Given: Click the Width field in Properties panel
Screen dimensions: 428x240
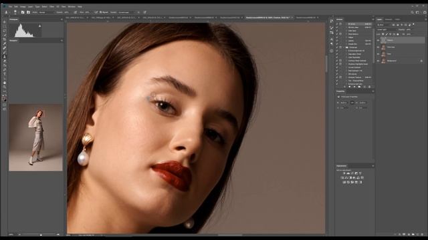Looking at the screenshot, I should tap(344, 103).
